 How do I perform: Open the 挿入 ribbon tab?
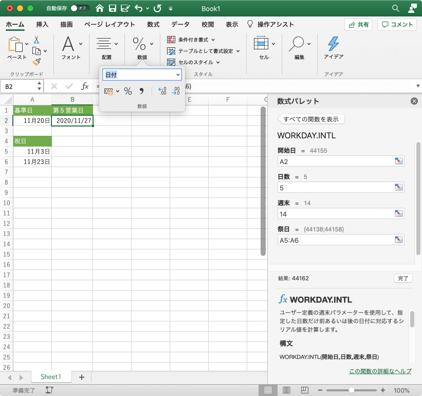tap(42, 25)
